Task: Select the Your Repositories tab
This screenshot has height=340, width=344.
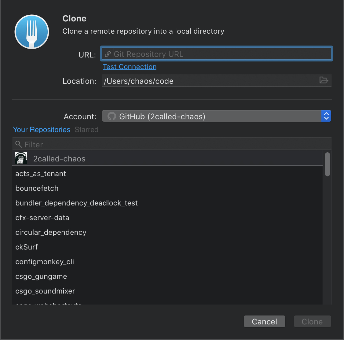Action: pos(42,130)
